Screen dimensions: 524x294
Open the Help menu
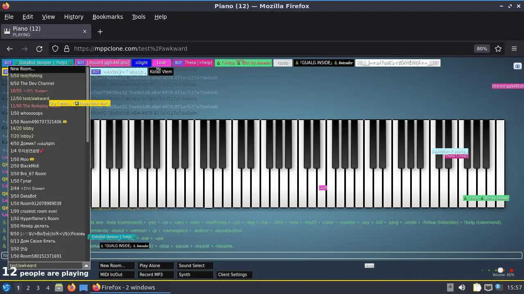pyautogui.click(x=160, y=17)
